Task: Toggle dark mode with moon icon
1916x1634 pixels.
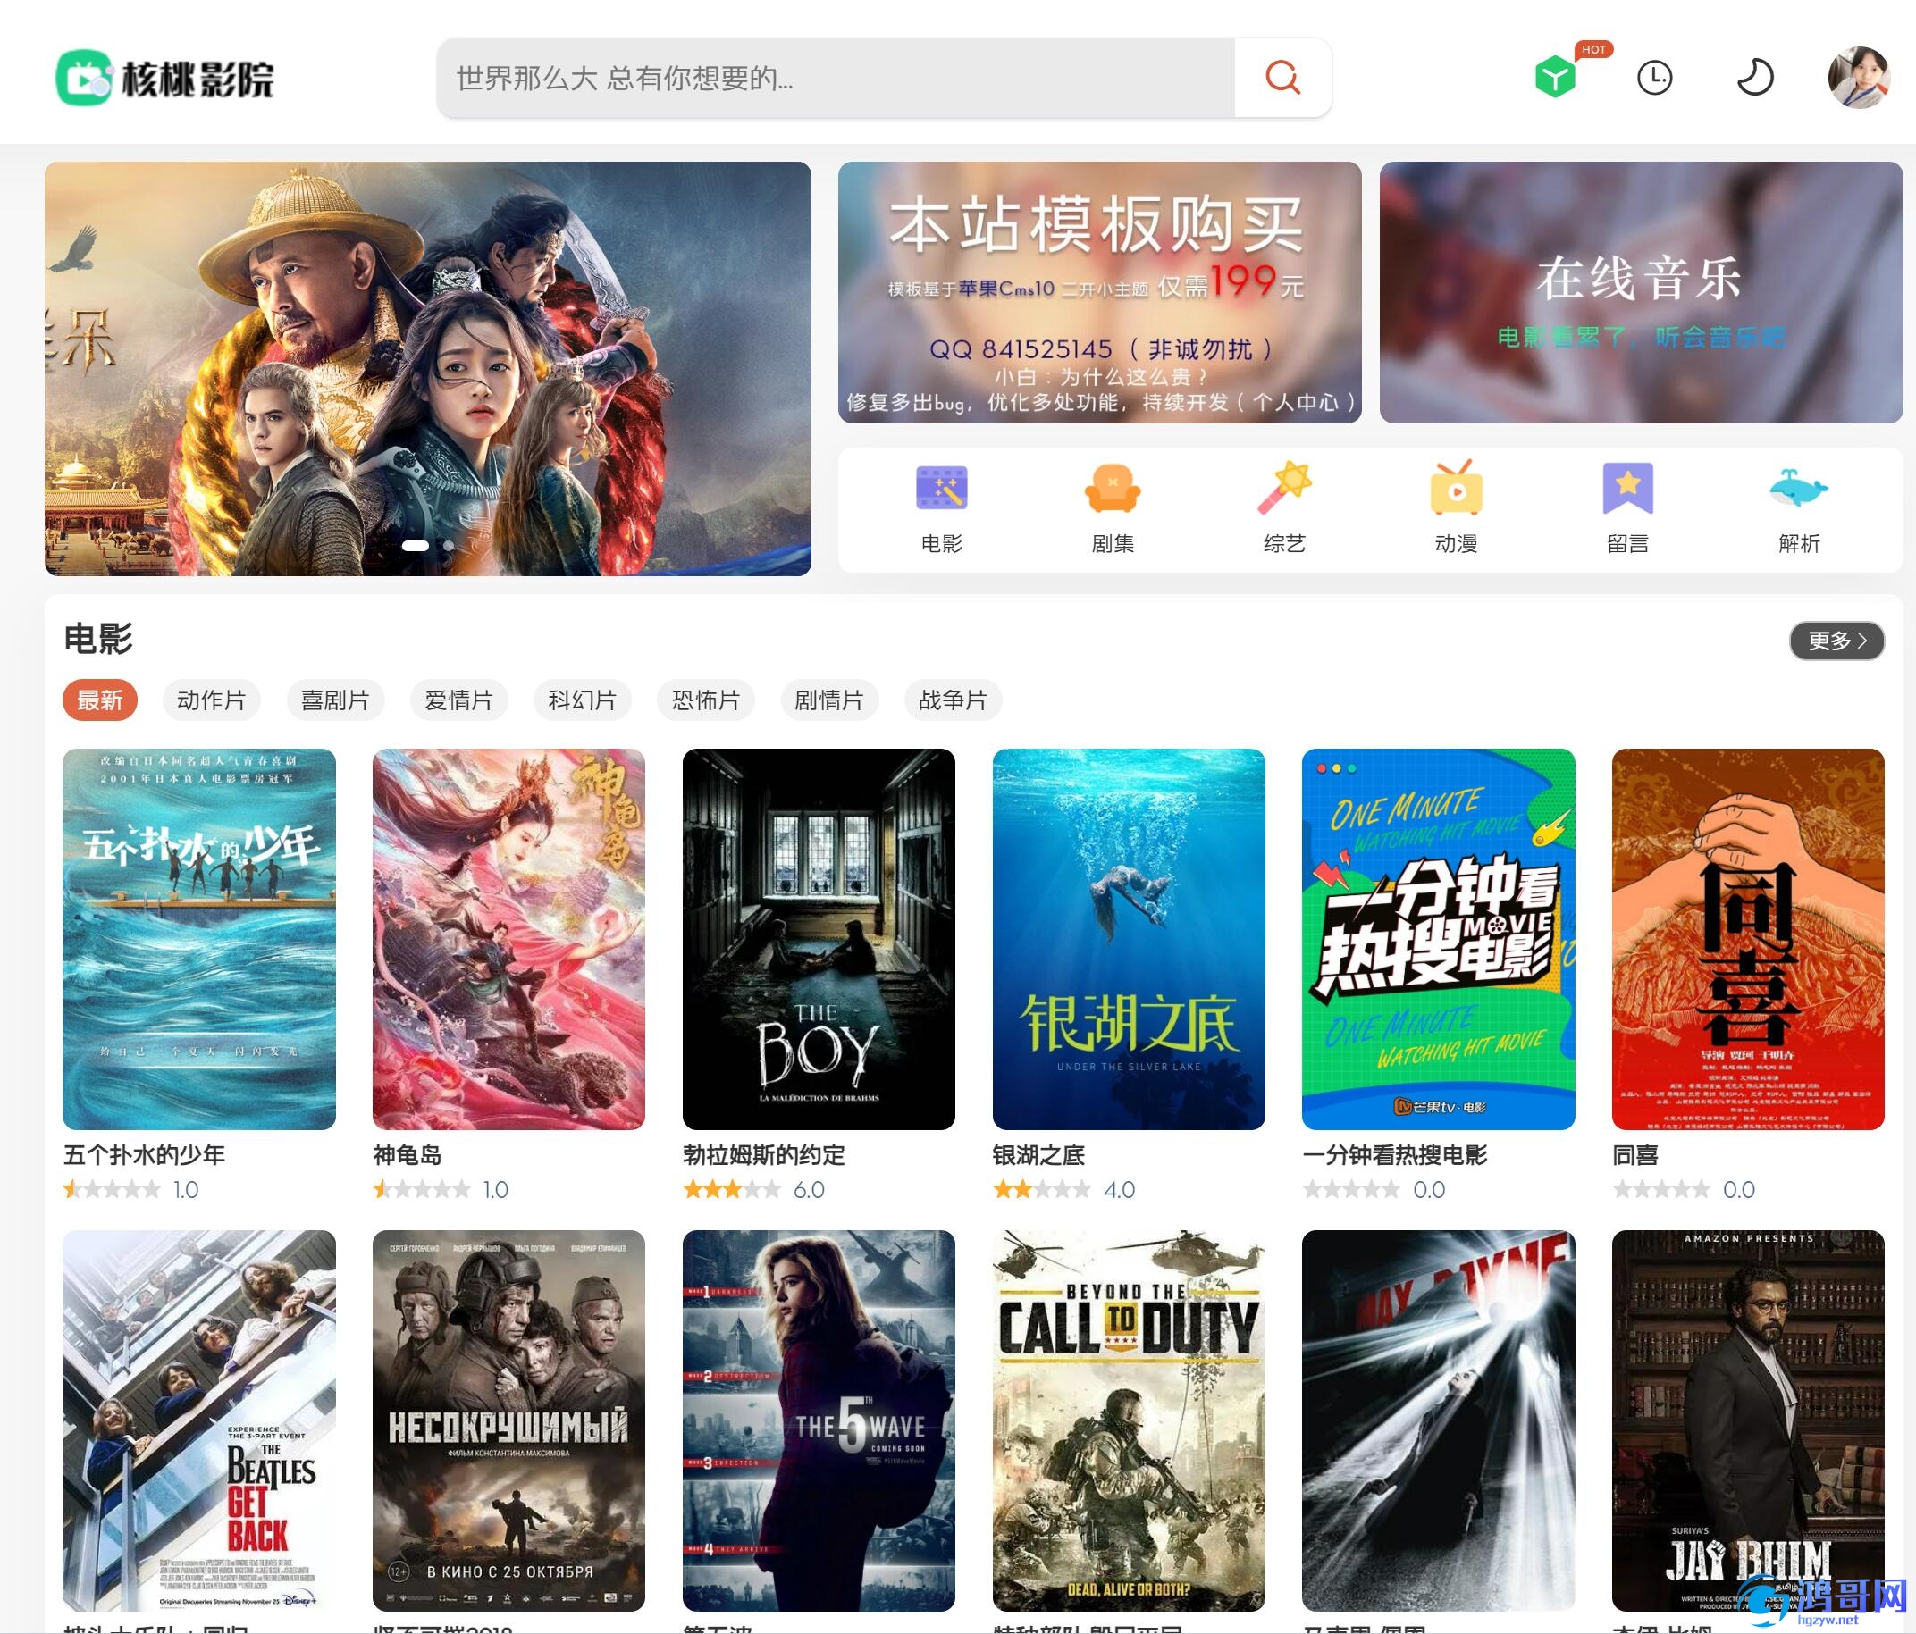Action: (x=1754, y=78)
